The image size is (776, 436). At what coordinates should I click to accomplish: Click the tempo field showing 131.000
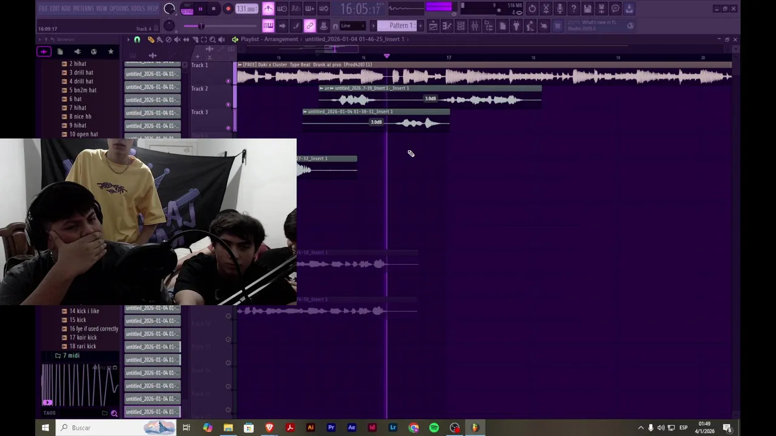pos(246,8)
